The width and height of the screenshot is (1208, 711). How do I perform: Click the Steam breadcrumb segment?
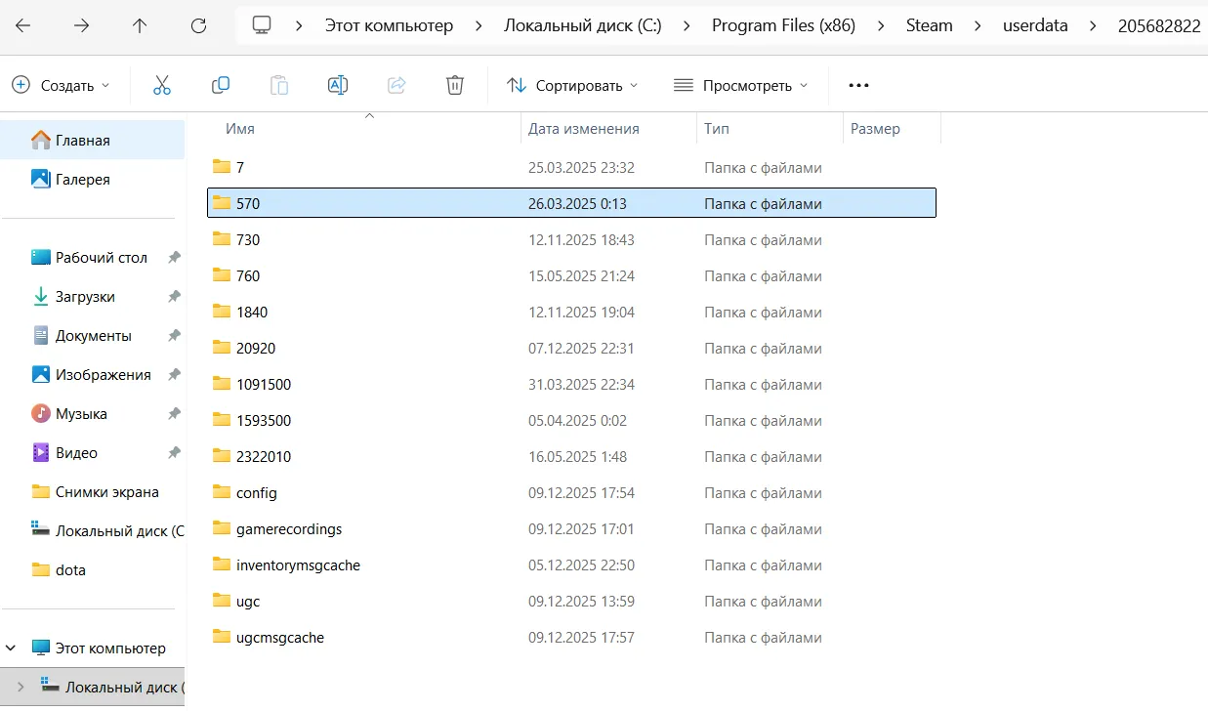tap(929, 25)
